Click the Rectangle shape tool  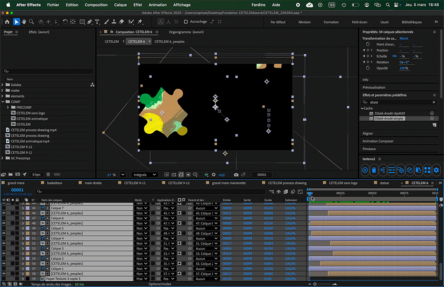pos(82,22)
